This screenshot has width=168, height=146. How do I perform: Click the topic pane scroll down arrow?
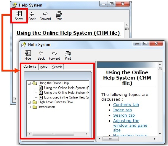pyautogui.click(x=160, y=134)
